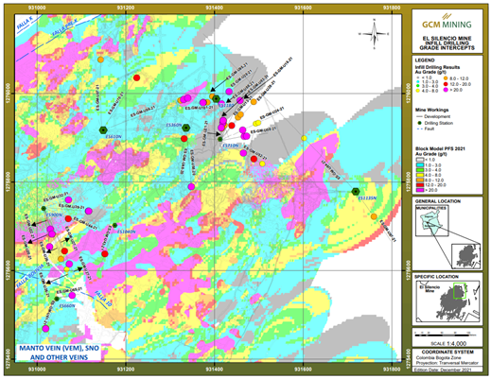Click the green rectangle in Specific Location inset
This screenshot has width=491, height=378.
coord(460,291)
